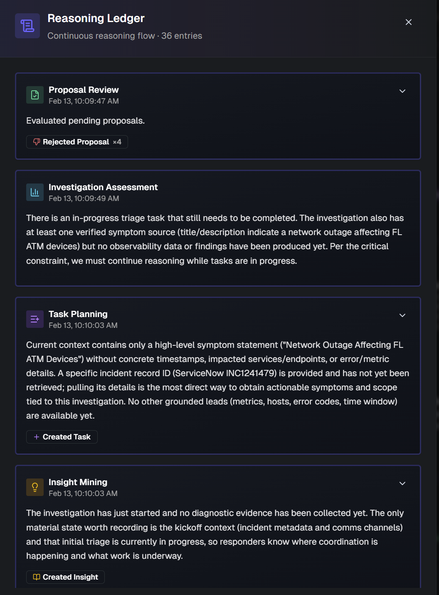
Task: Click the plus icon on Created Task badge
Action: 36,437
